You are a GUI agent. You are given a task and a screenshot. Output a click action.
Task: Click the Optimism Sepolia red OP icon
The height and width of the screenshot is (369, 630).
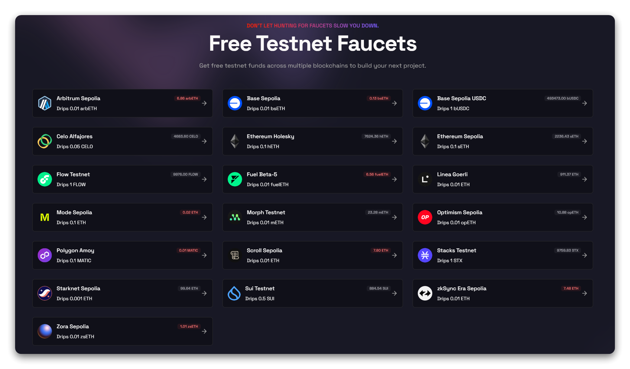click(425, 217)
